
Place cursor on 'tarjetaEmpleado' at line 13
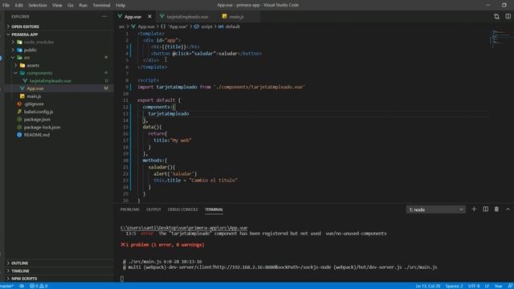point(169,113)
